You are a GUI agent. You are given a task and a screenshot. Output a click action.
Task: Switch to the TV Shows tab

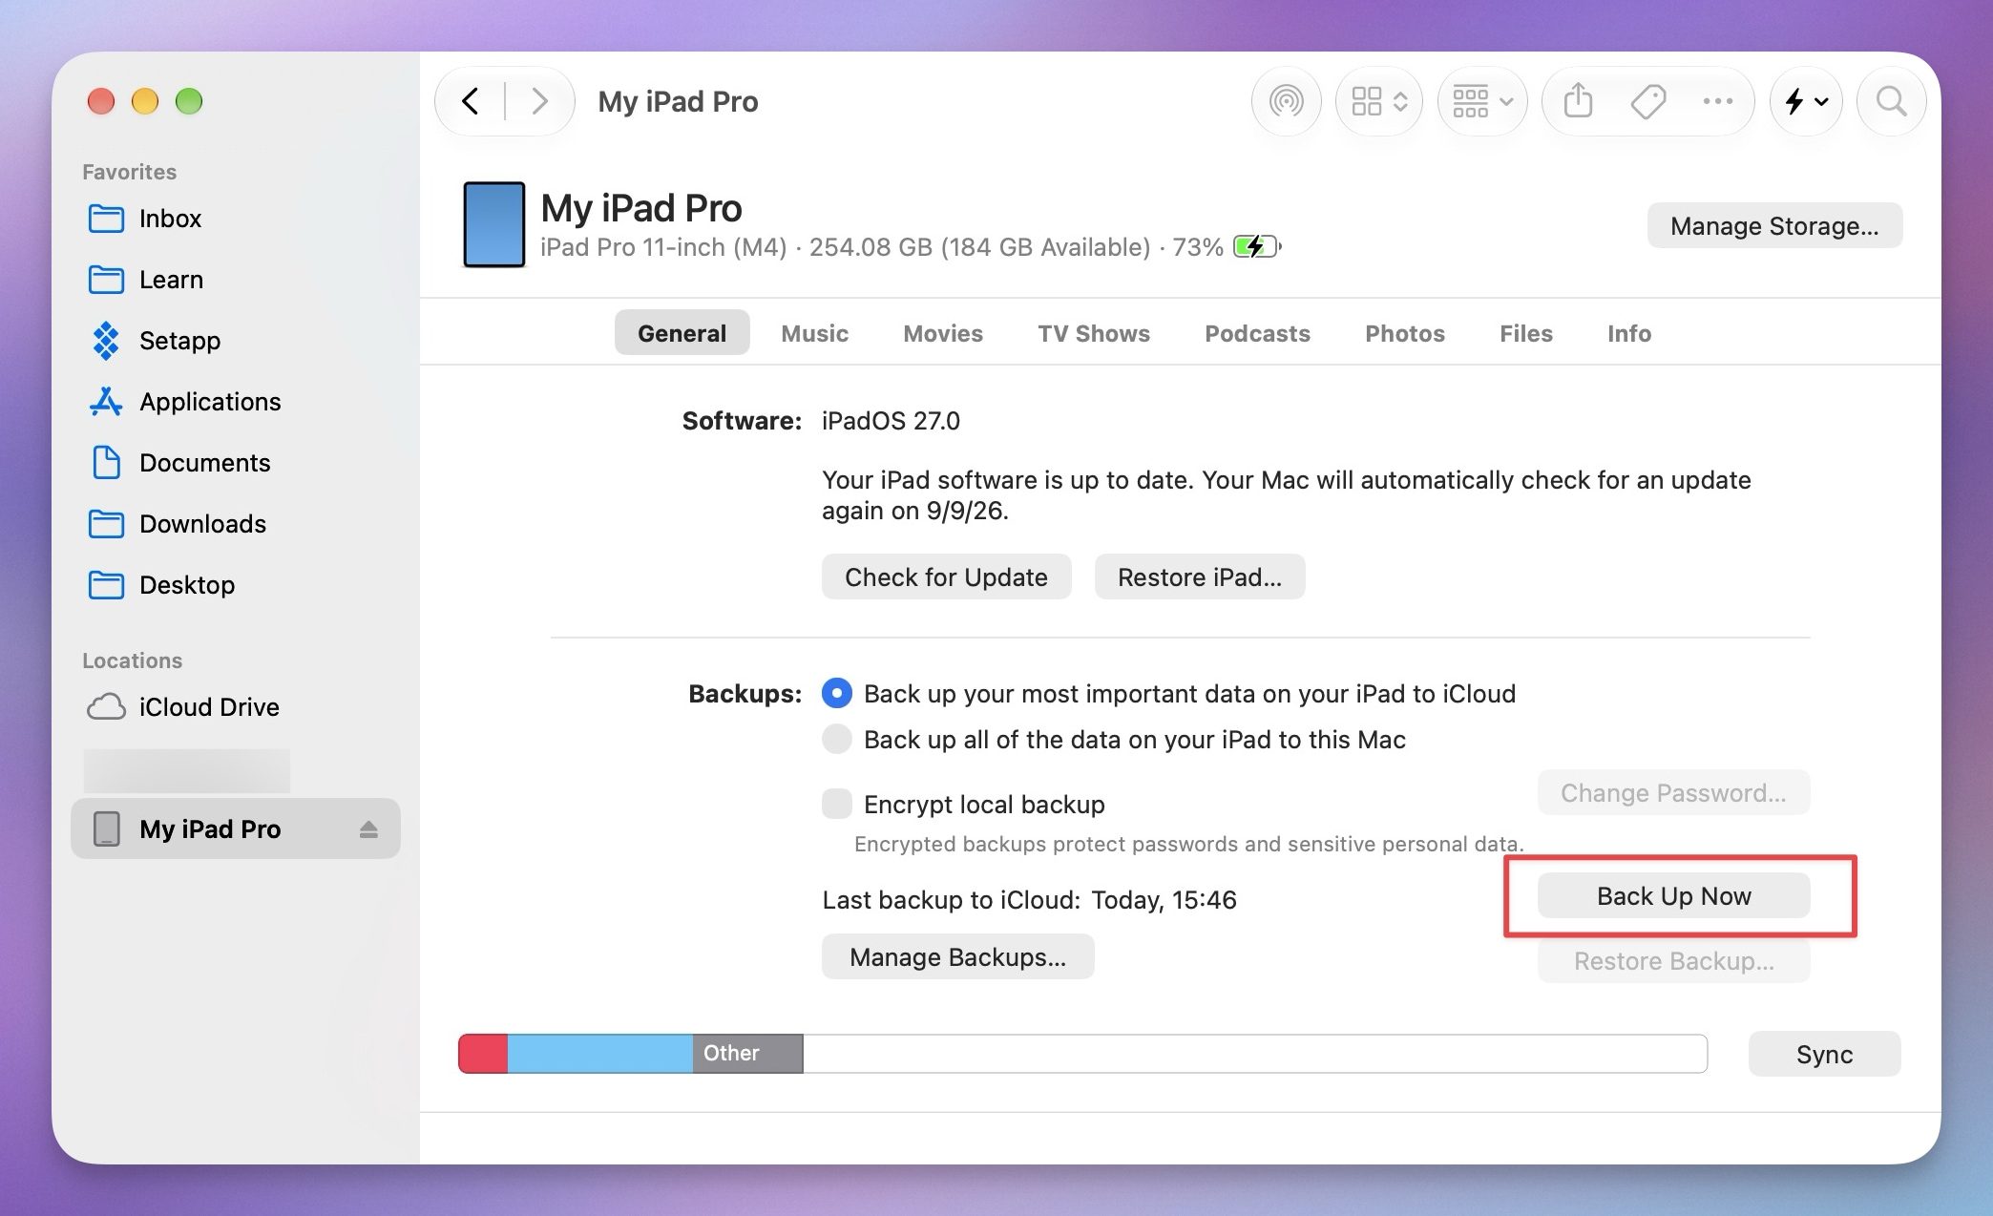click(x=1094, y=333)
